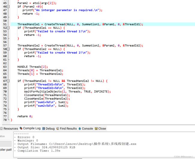The image size is (195, 159).
Task: Click the "return 0;" line
Action: 25,116
